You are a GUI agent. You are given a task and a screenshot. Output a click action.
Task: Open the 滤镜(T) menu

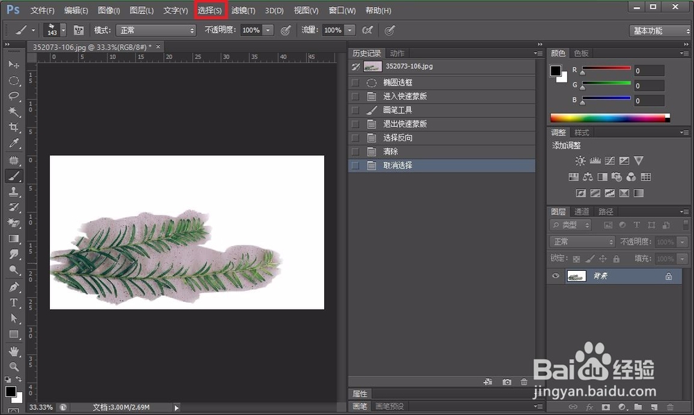tap(243, 10)
